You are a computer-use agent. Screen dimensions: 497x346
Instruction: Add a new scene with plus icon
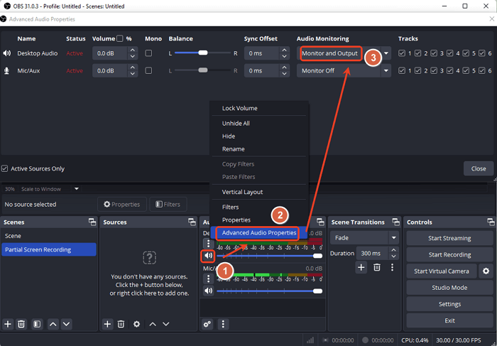tap(8, 324)
